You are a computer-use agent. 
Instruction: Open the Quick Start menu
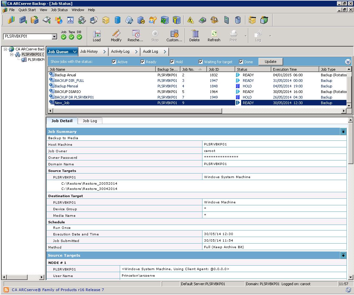27,10
